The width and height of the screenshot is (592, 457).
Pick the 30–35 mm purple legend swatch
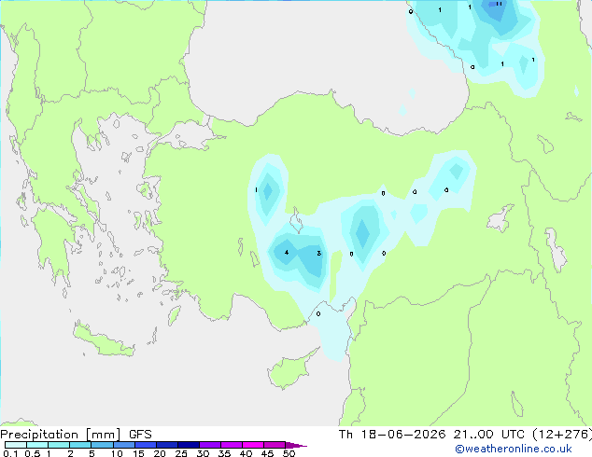click(x=210, y=445)
